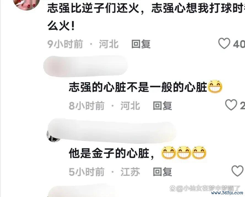Like the 他是金子的心脏 comment from 江苏
The width and height of the screenshot is (245, 197).
click(x=238, y=171)
